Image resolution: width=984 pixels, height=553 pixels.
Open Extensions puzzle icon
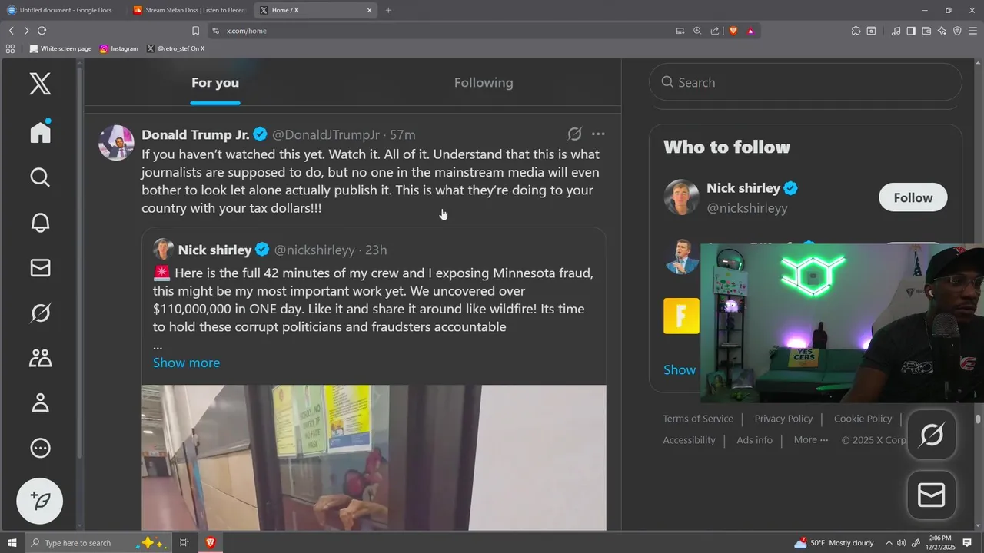856,31
